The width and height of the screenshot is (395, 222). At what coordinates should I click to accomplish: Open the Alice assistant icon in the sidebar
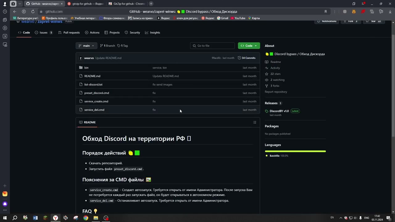(5, 204)
